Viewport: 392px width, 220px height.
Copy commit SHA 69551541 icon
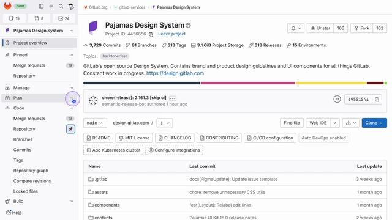[377, 99]
